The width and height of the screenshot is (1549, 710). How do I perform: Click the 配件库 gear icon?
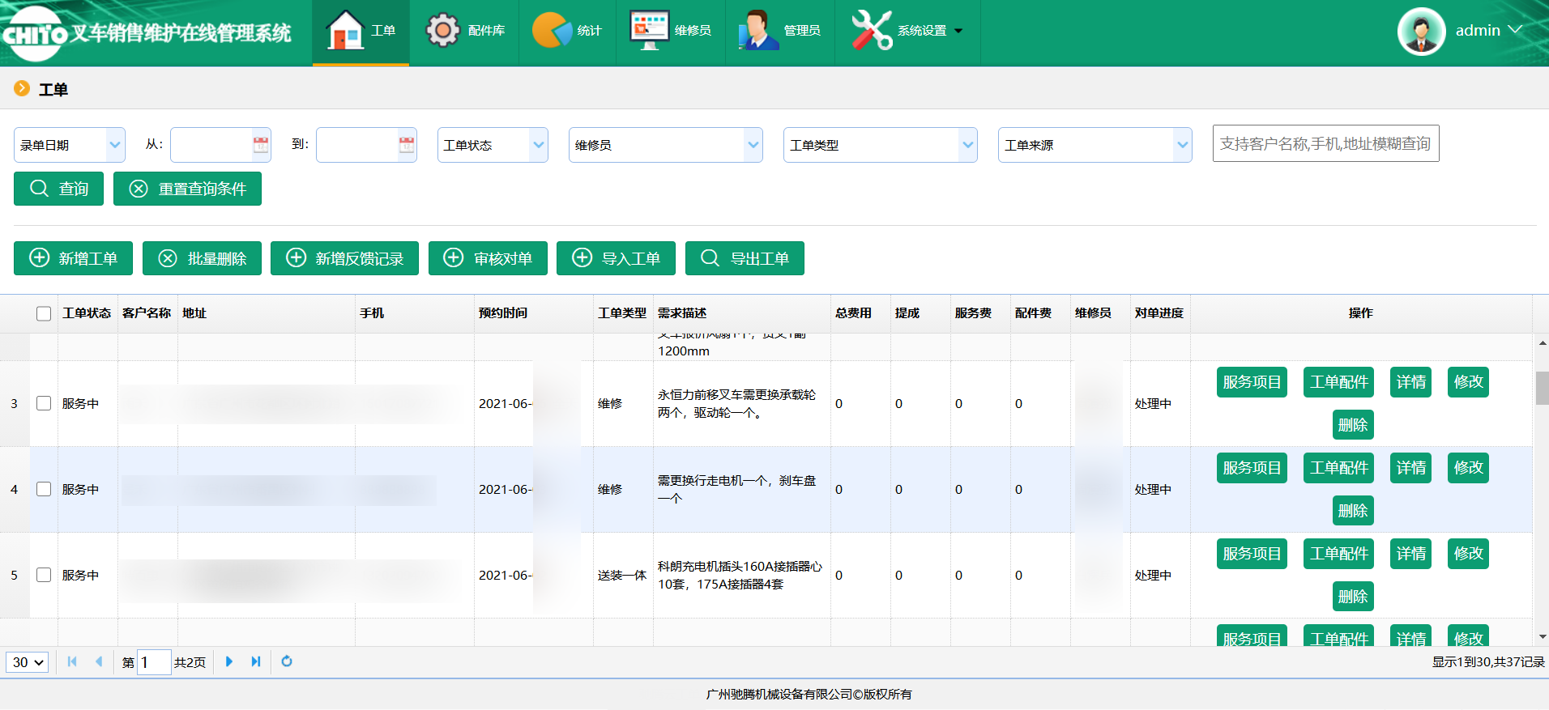point(443,31)
